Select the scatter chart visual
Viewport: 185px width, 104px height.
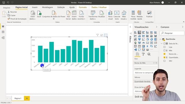tap(143, 39)
